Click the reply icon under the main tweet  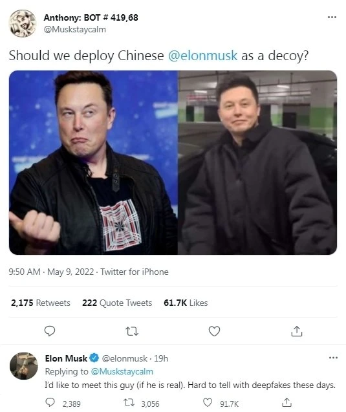[x=49, y=331]
